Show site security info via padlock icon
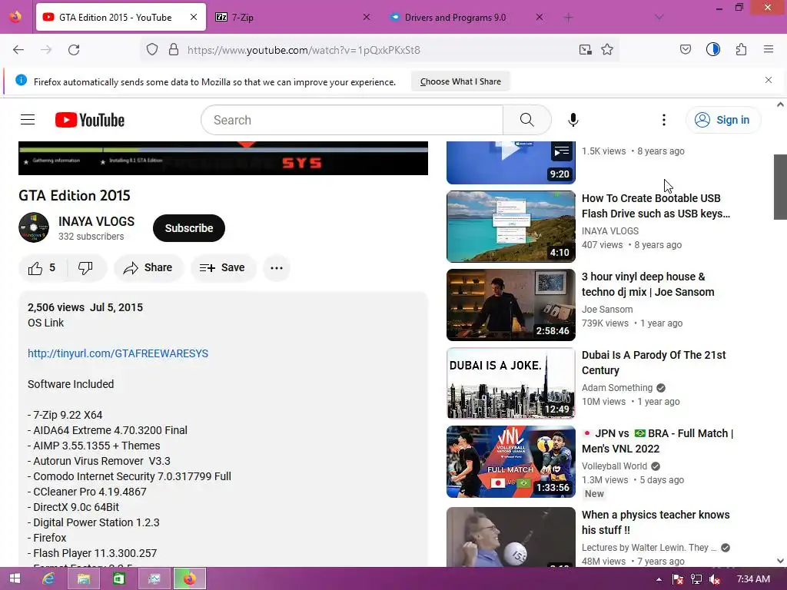Viewport: 787px width, 590px height. click(x=174, y=50)
